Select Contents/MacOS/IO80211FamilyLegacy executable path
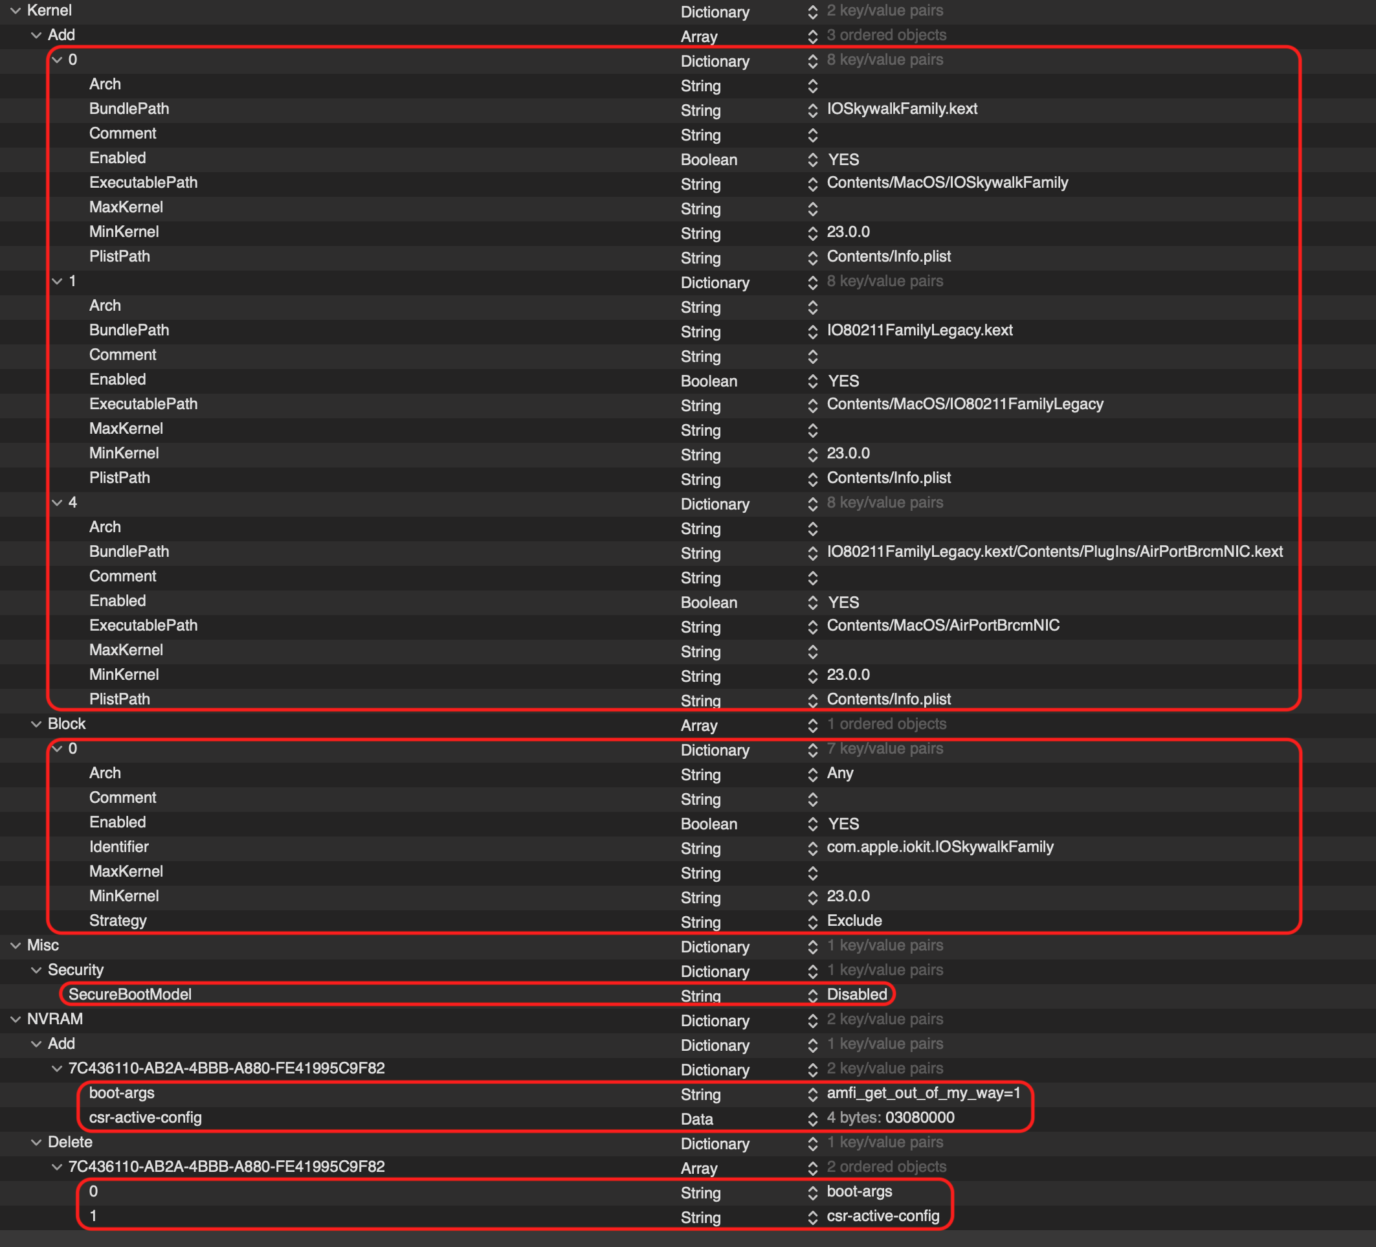 [x=965, y=404]
